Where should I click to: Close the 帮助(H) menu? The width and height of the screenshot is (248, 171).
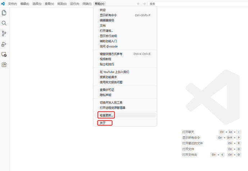[x=100, y=4]
